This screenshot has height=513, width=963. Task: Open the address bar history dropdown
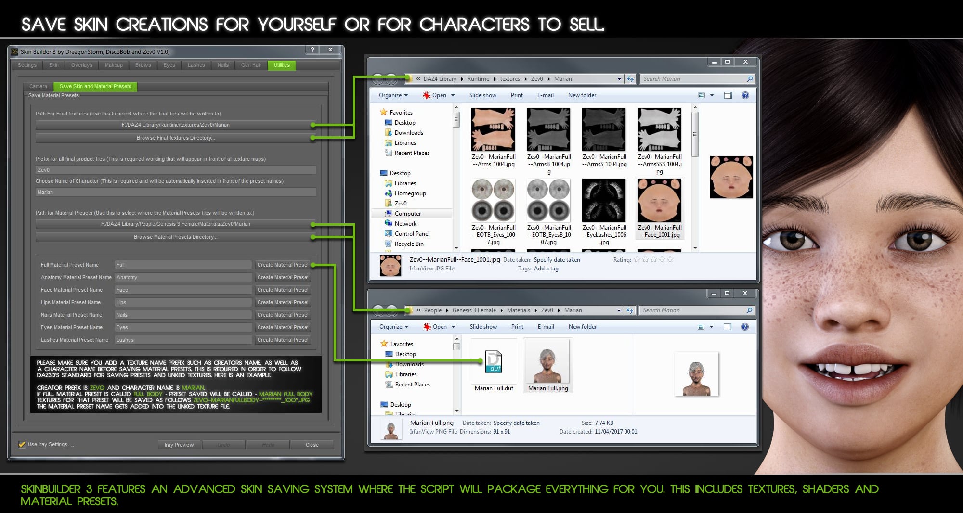pos(619,78)
